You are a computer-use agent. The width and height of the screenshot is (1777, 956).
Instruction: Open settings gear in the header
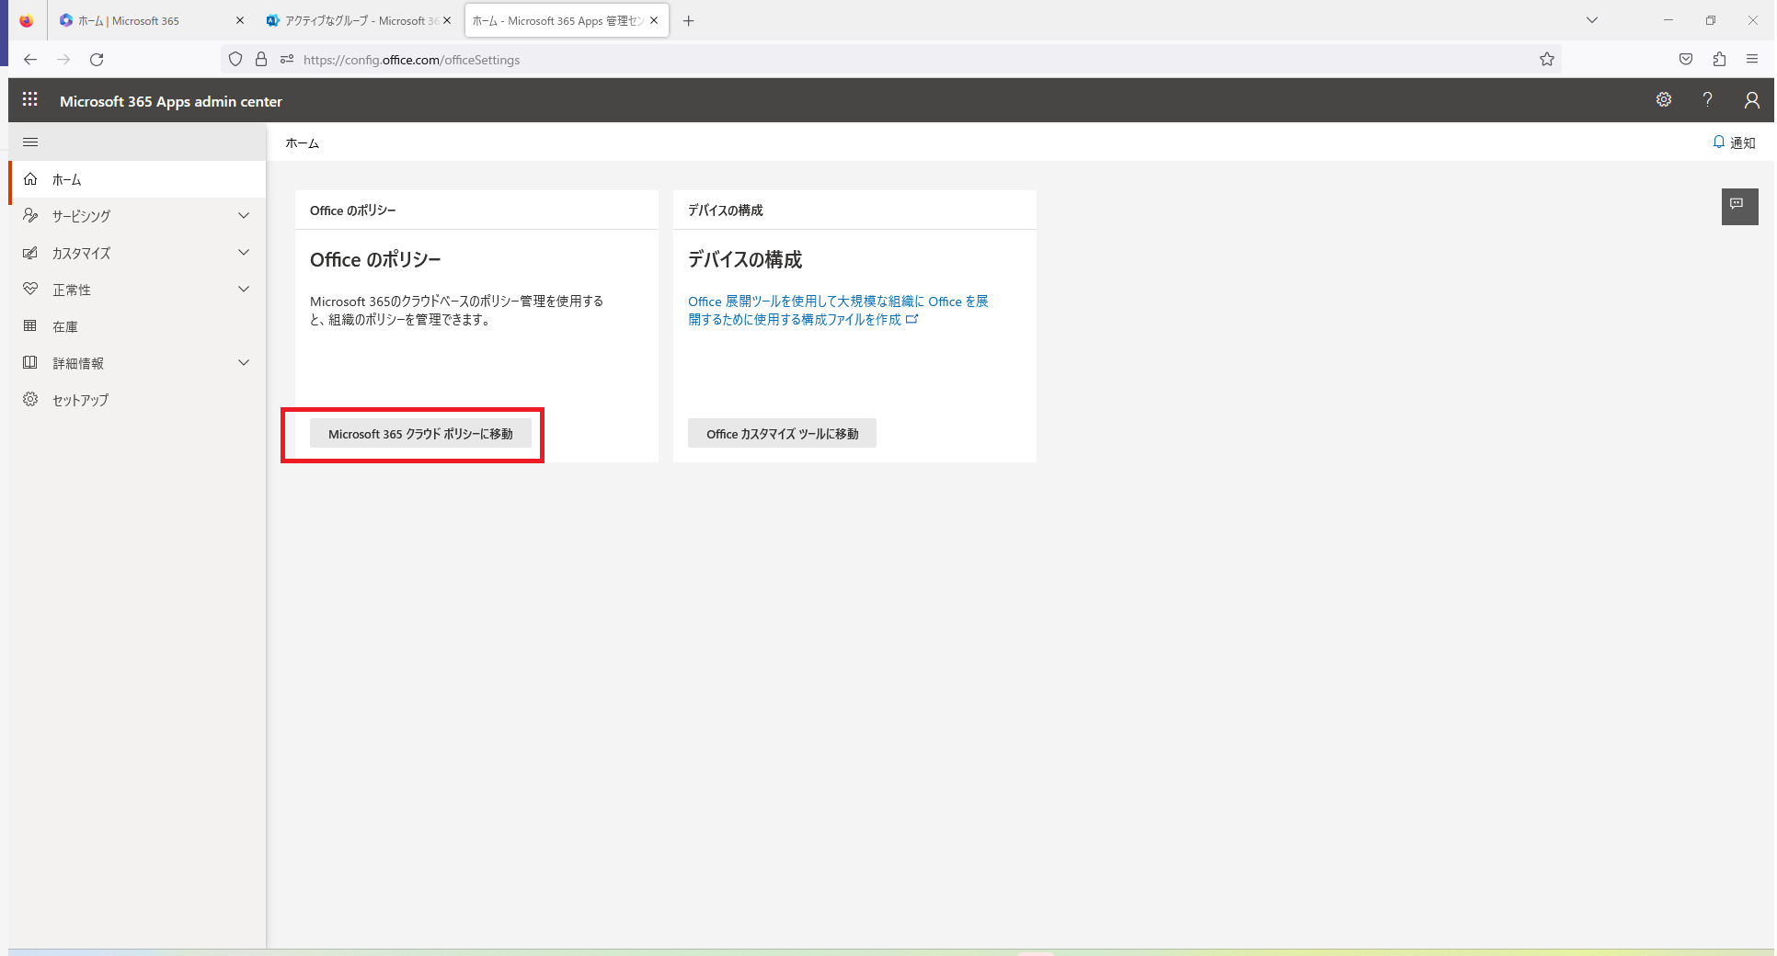(1664, 100)
